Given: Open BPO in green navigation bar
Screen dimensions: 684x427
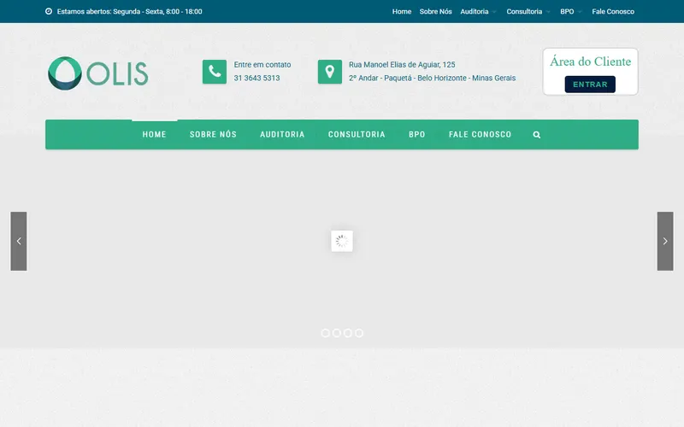Looking at the screenshot, I should (417, 135).
